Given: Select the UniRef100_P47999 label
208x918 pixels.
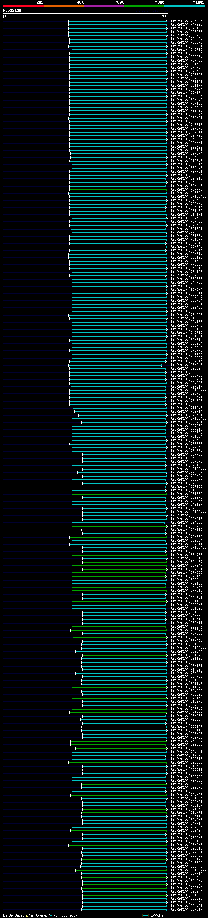Looking at the screenshot, I should pos(187,358).
